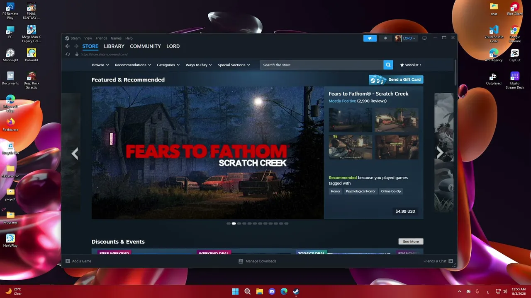Click the Online Co-Op tag
The height and width of the screenshot is (298, 531).
point(391,191)
